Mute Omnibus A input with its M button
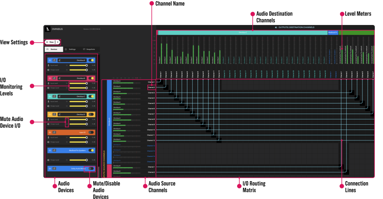The height and width of the screenshot is (199, 383). click(x=67, y=65)
